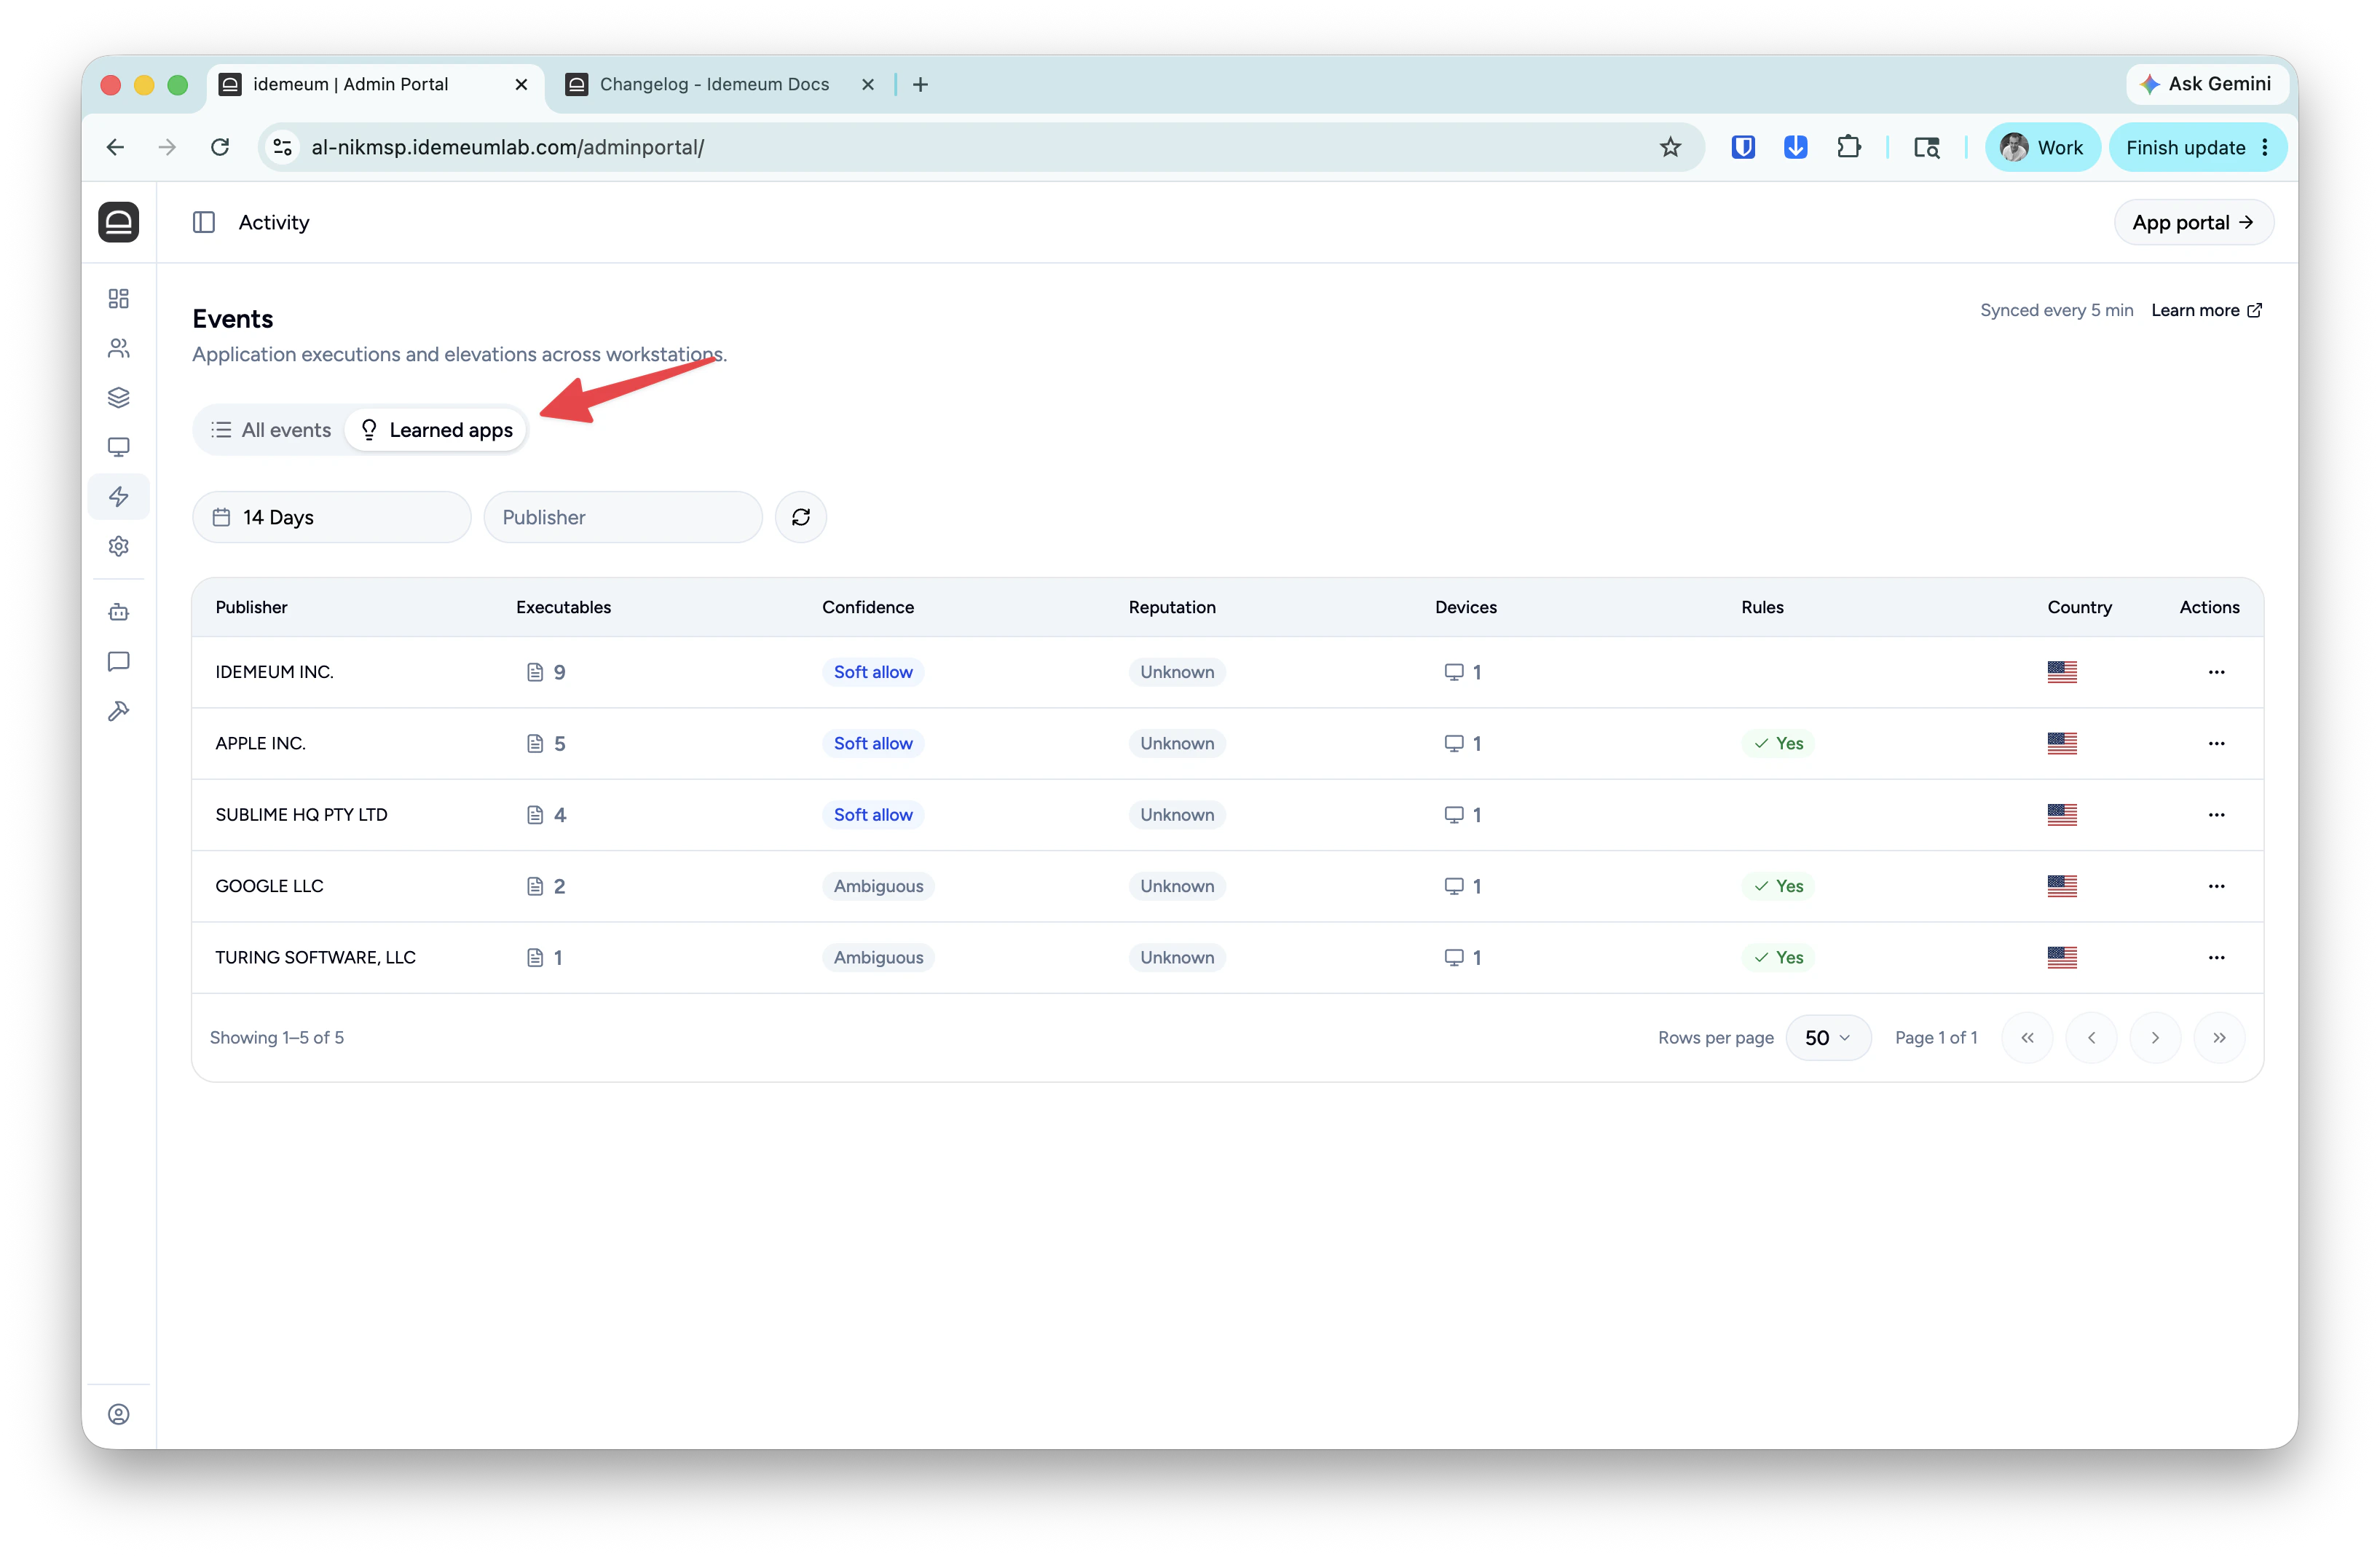Open Rows per page 50 dropdown

(1828, 1037)
